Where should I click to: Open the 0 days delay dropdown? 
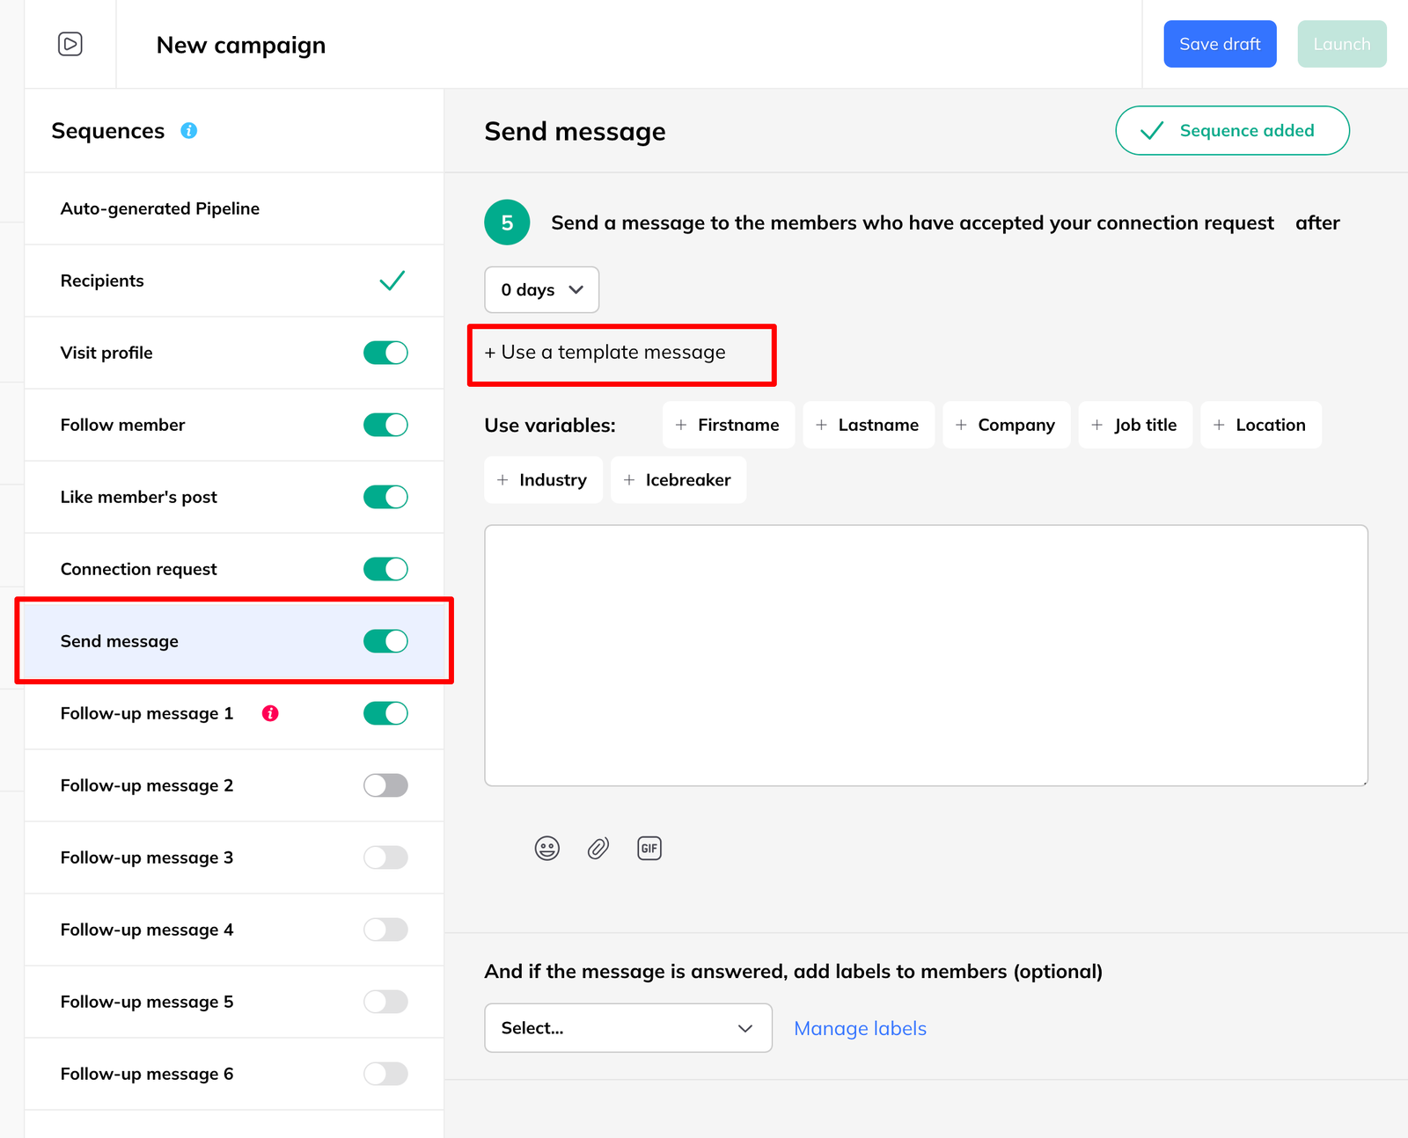click(x=542, y=289)
